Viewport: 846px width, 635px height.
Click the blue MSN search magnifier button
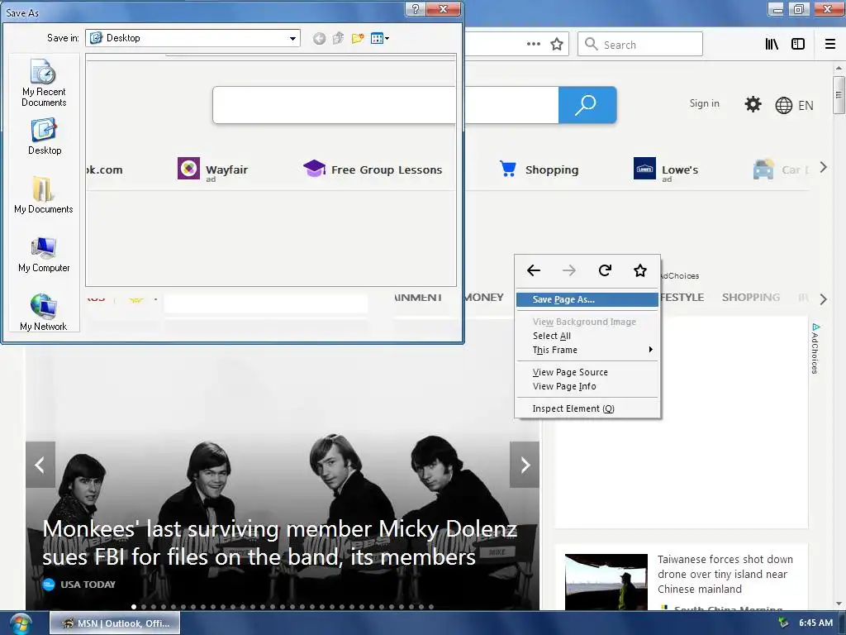[587, 105]
